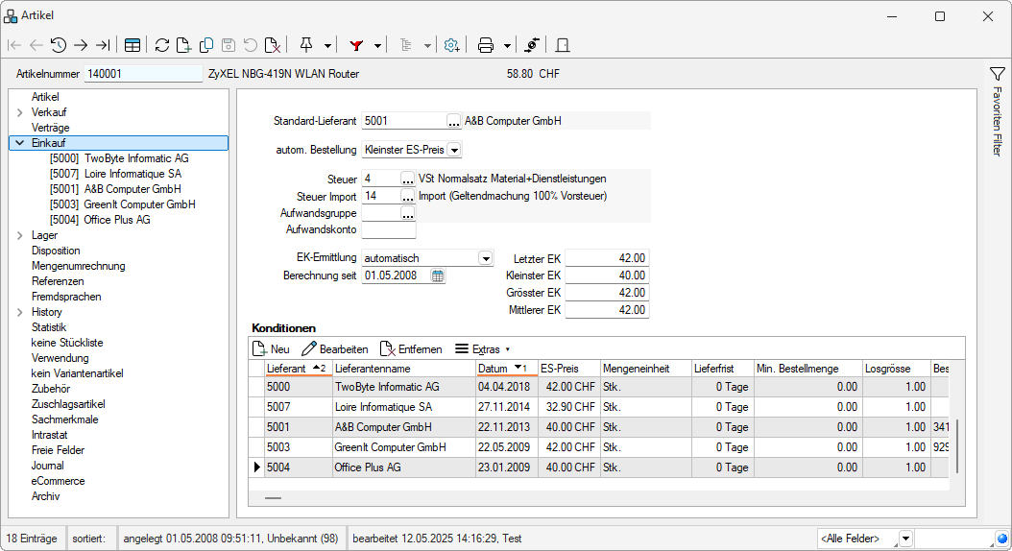Sort by the ES-Preis column header
The width and height of the screenshot is (1012, 551).
[560, 369]
